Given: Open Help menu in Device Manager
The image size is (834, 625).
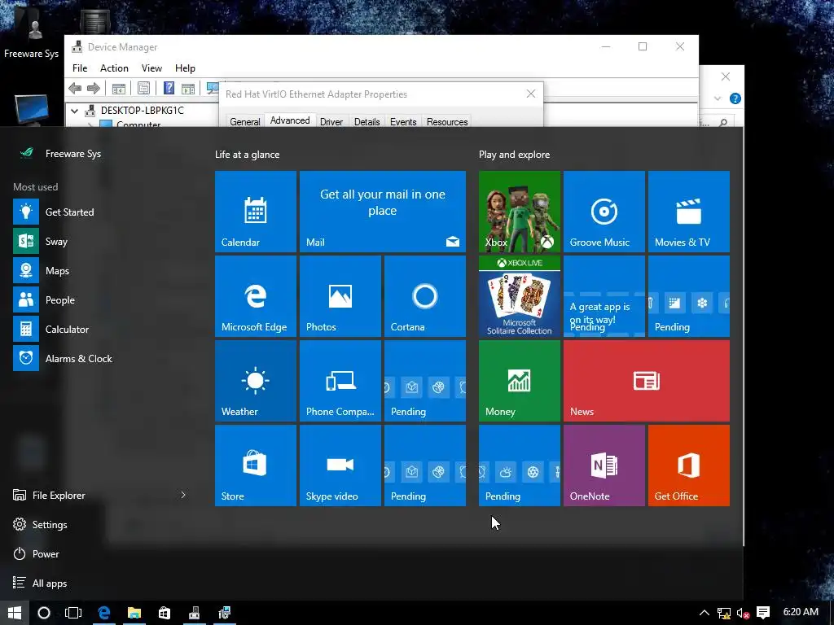Looking at the screenshot, I should (185, 68).
